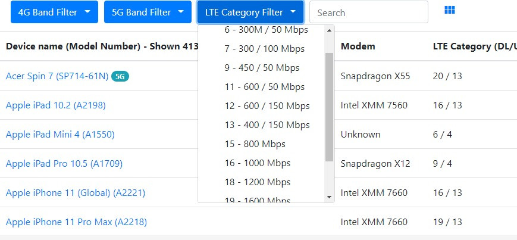The height and width of the screenshot is (240, 517).
Task: Click the Unknown modem cell
Action: [361, 135]
